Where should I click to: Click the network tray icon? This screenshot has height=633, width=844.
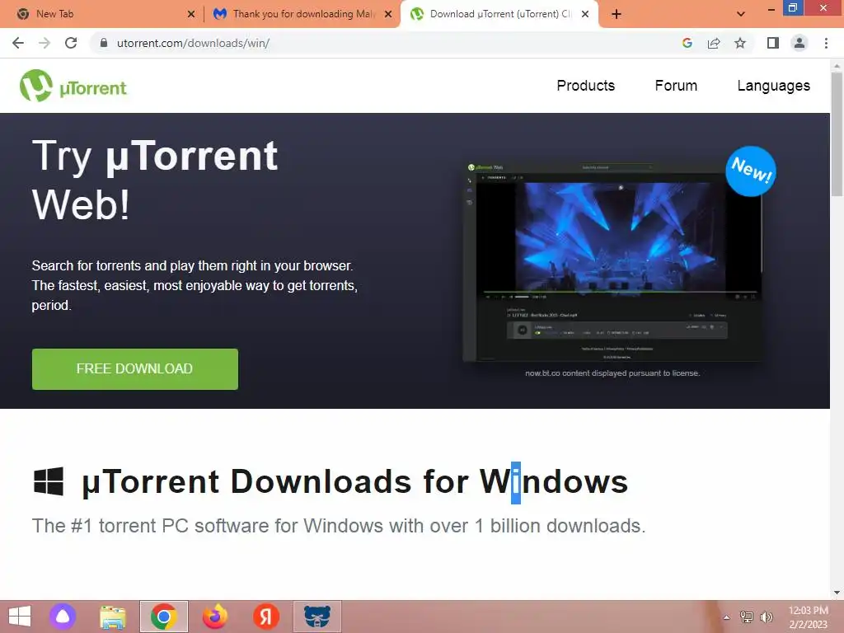pos(747,617)
